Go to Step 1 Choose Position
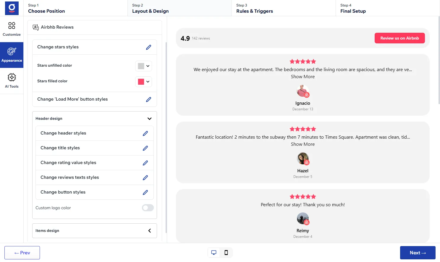The image size is (440, 262). [x=75, y=8]
